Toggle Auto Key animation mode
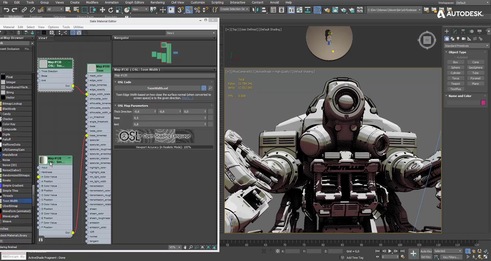 coord(426,251)
